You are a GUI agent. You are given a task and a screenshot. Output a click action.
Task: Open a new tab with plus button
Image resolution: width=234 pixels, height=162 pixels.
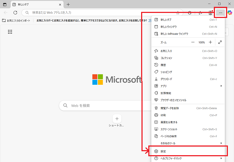pyautogui.click(x=68, y=4)
